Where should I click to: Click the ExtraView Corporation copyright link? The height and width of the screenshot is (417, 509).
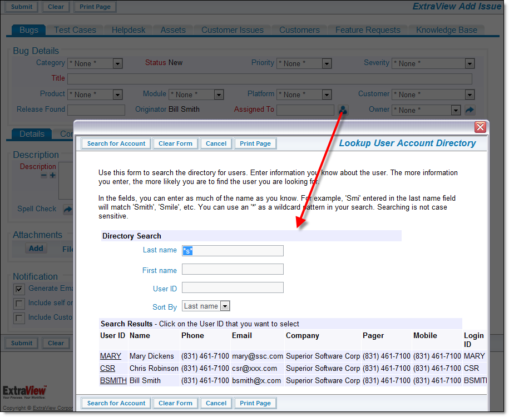pyautogui.click(x=53, y=408)
